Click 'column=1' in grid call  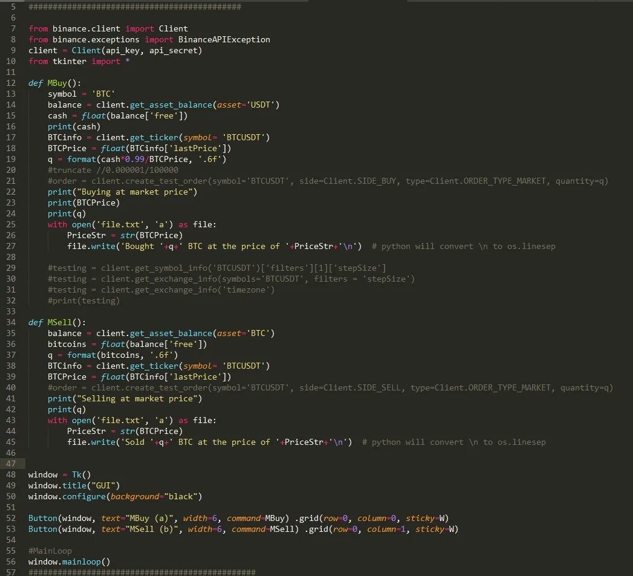click(386, 529)
